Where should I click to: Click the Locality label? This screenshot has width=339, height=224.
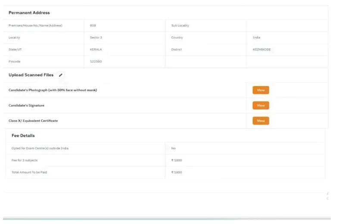[x=14, y=37]
